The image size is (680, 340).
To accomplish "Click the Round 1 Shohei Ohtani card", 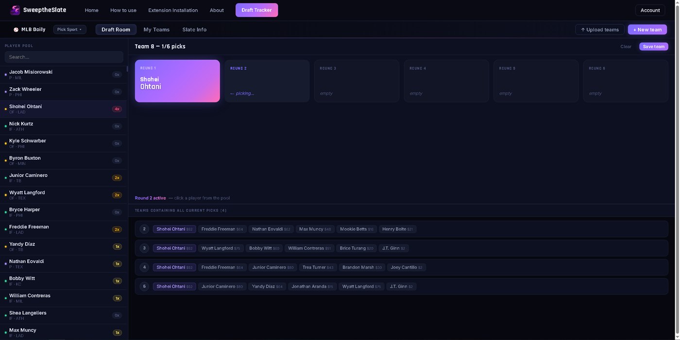I will coord(177,81).
